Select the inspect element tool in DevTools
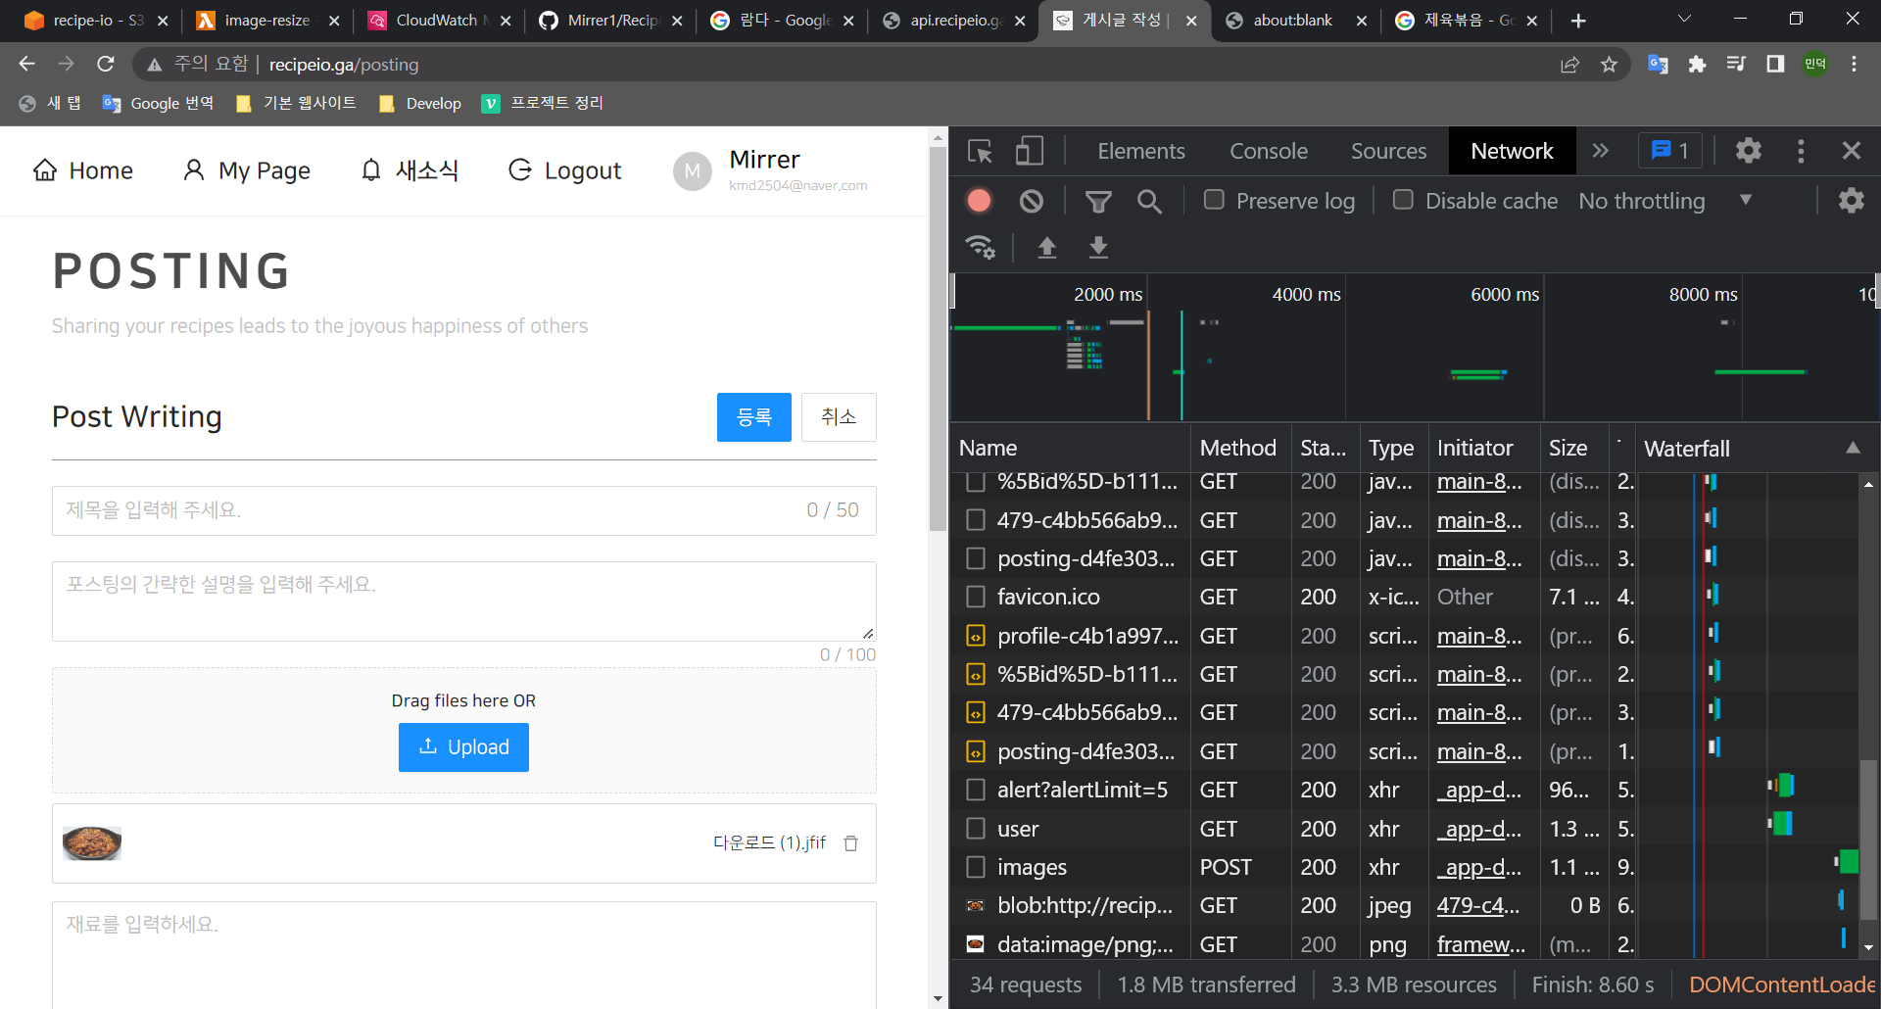1881x1009 pixels. (980, 151)
